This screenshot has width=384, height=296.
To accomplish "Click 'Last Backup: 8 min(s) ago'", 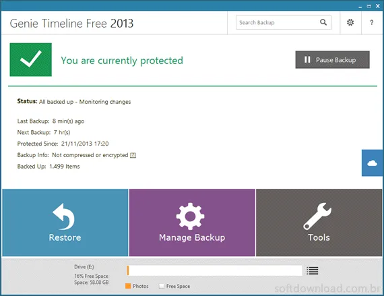I will [x=51, y=121].
